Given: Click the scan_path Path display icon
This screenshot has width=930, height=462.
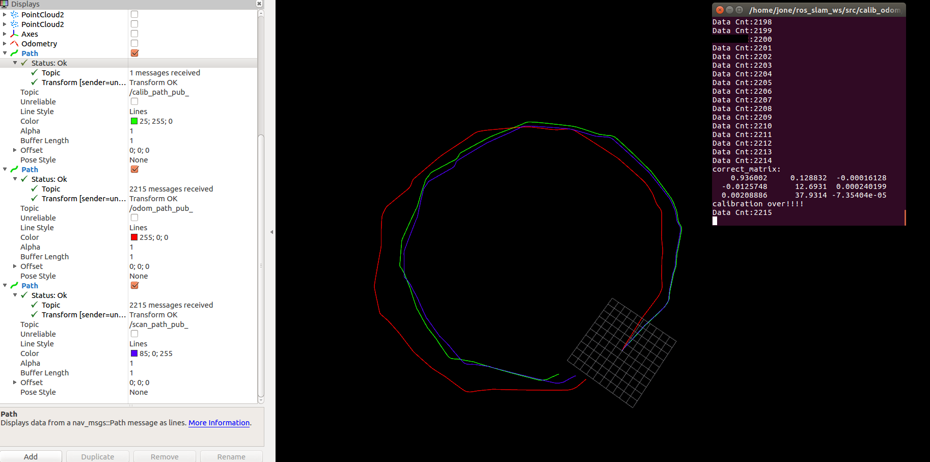Looking at the screenshot, I should 14,286.
